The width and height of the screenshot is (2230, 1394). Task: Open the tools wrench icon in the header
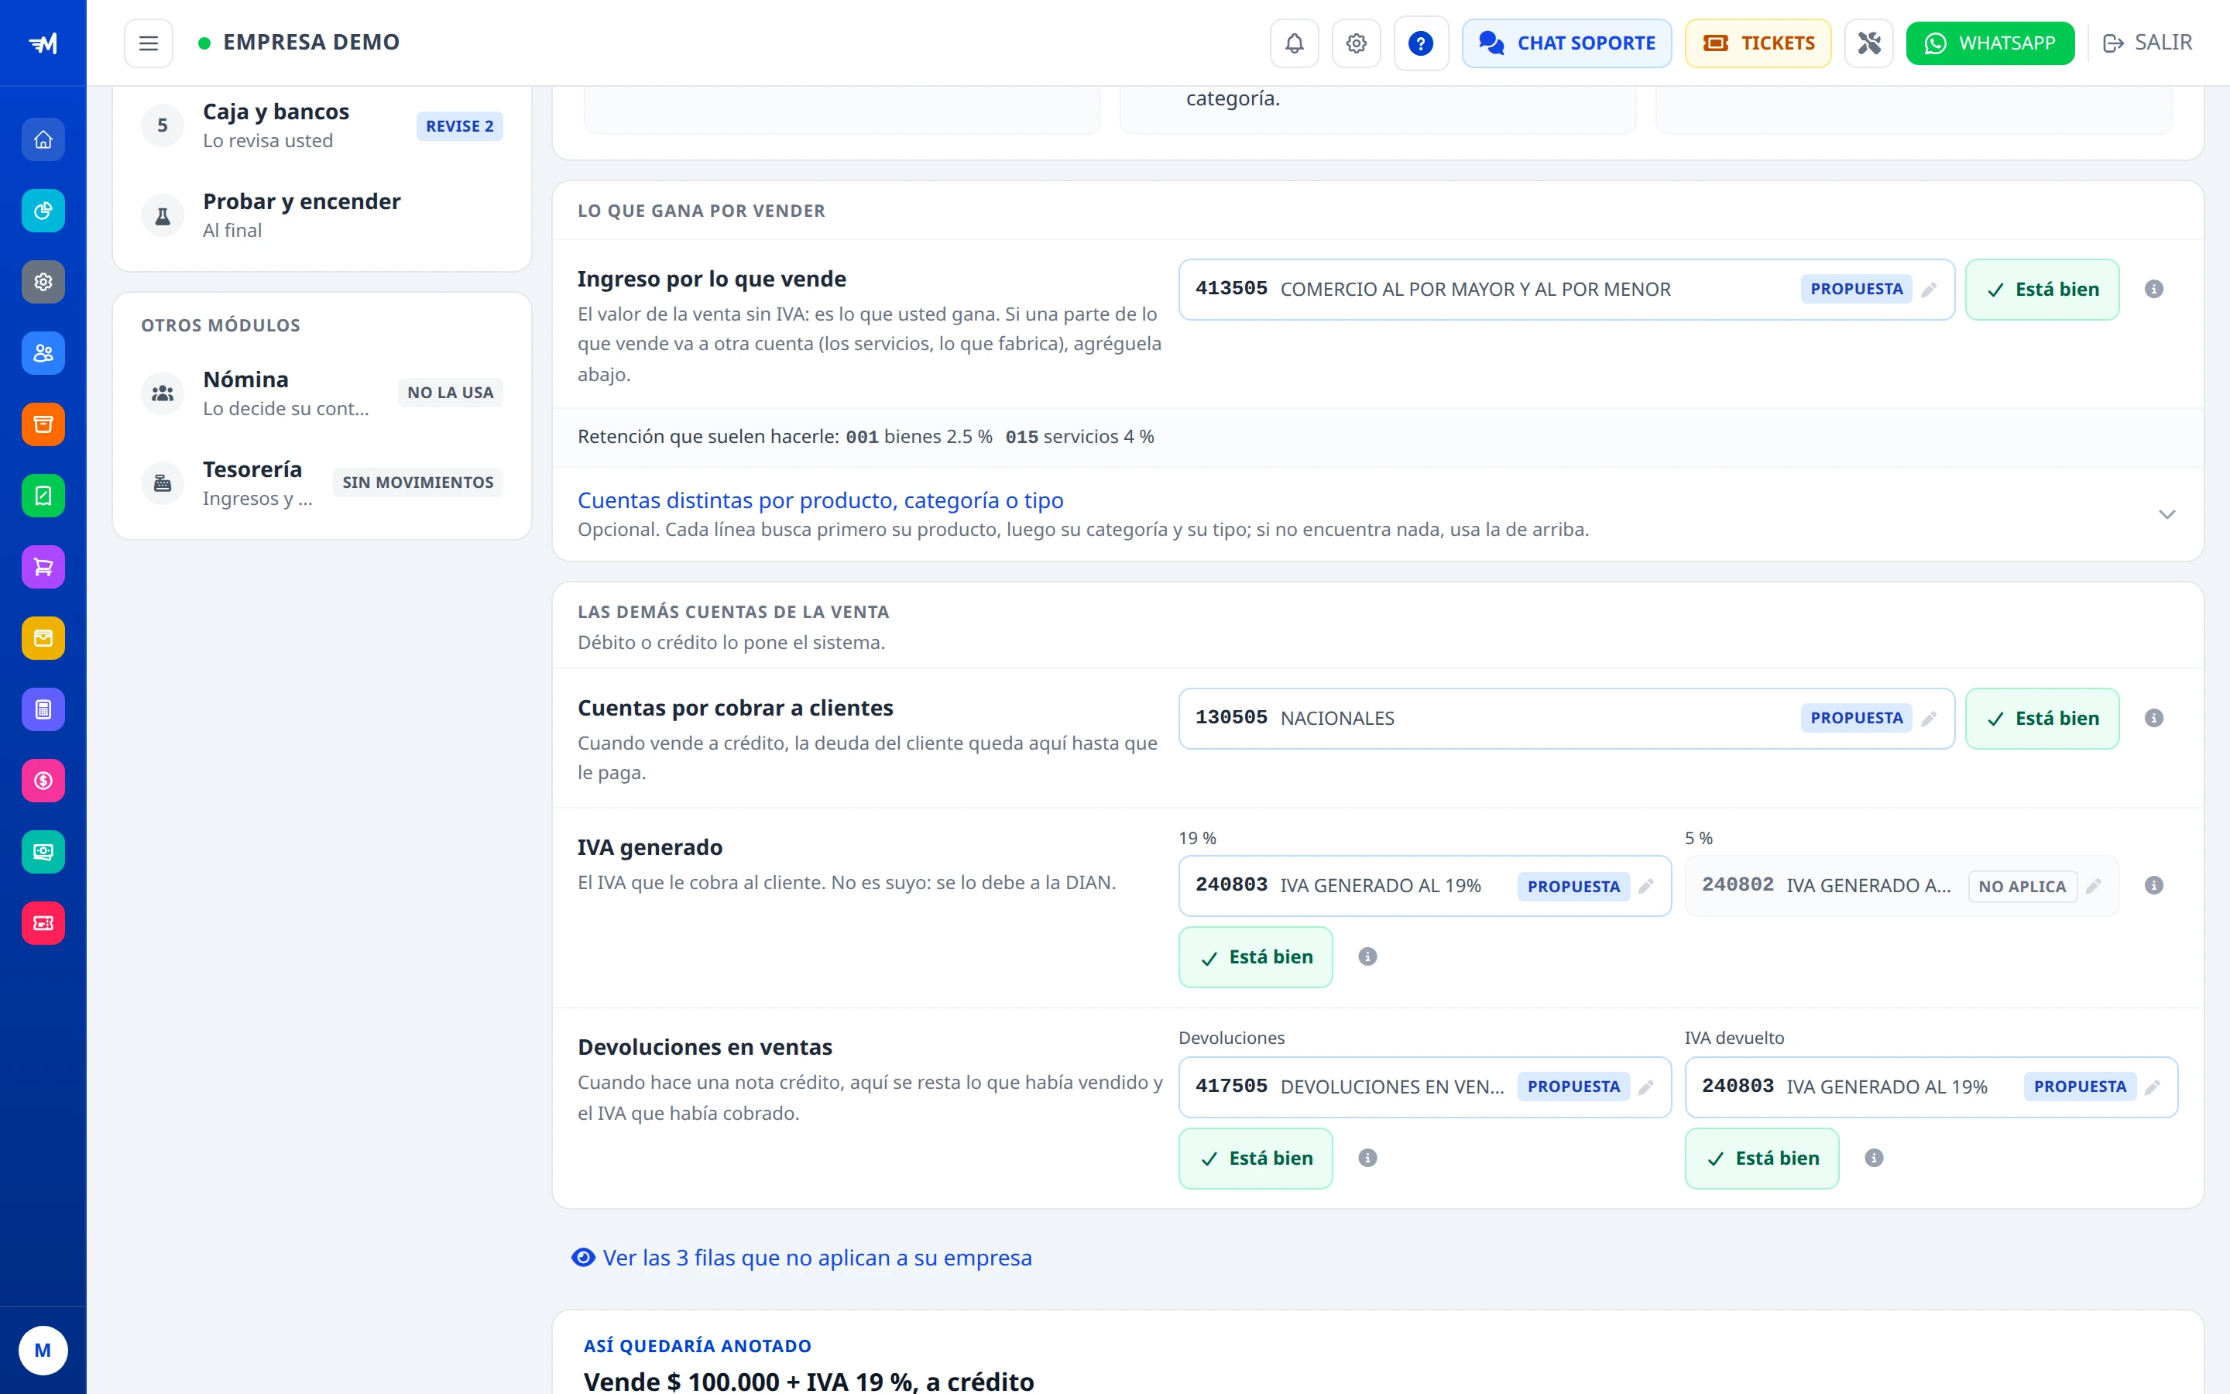(x=1868, y=43)
